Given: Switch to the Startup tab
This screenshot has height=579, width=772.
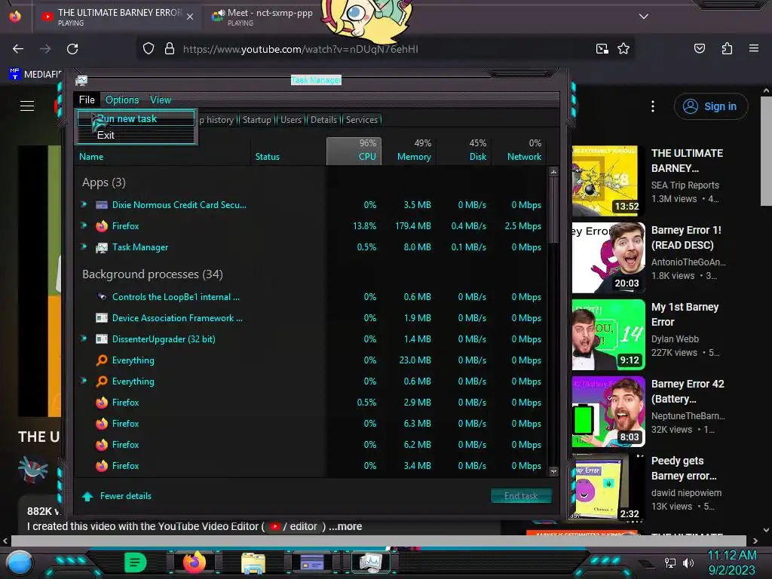Looking at the screenshot, I should tap(256, 120).
